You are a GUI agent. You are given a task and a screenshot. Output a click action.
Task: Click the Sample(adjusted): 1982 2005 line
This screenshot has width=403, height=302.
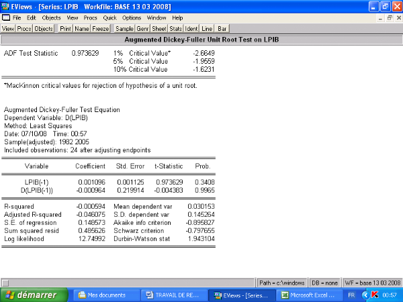[x=46, y=142]
